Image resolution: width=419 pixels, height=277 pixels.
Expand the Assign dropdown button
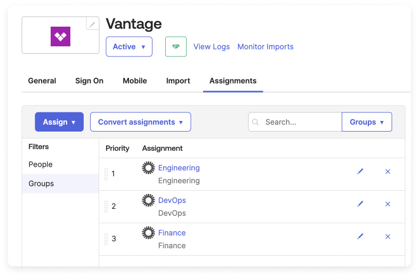[x=59, y=122]
